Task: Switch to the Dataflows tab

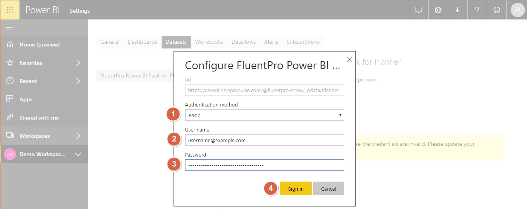Action: (244, 42)
